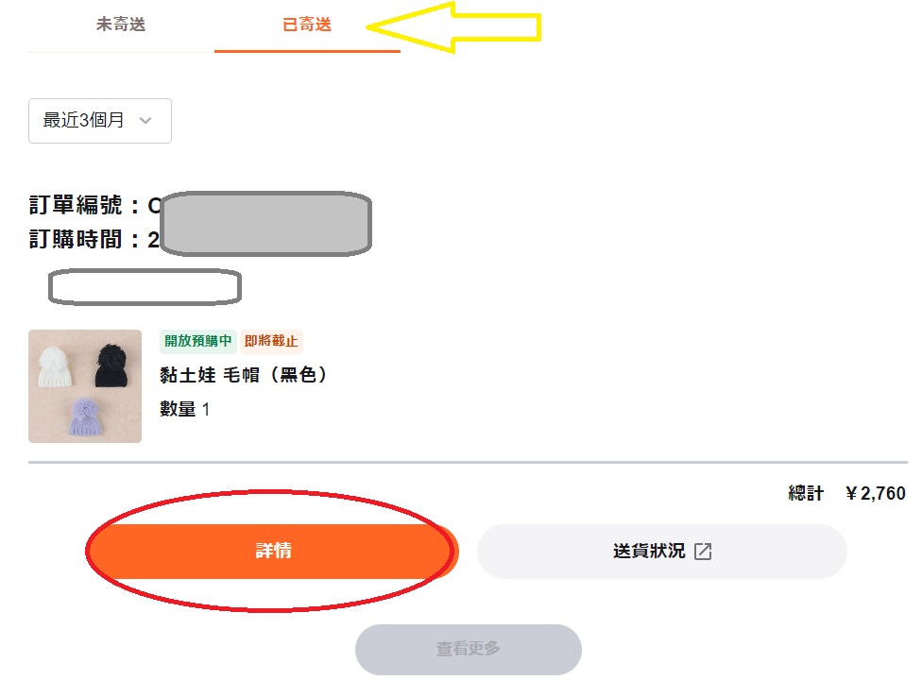Viewport: 922px width, 698px height.
Task: Click the empty white outlined rounded box
Action: [145, 287]
